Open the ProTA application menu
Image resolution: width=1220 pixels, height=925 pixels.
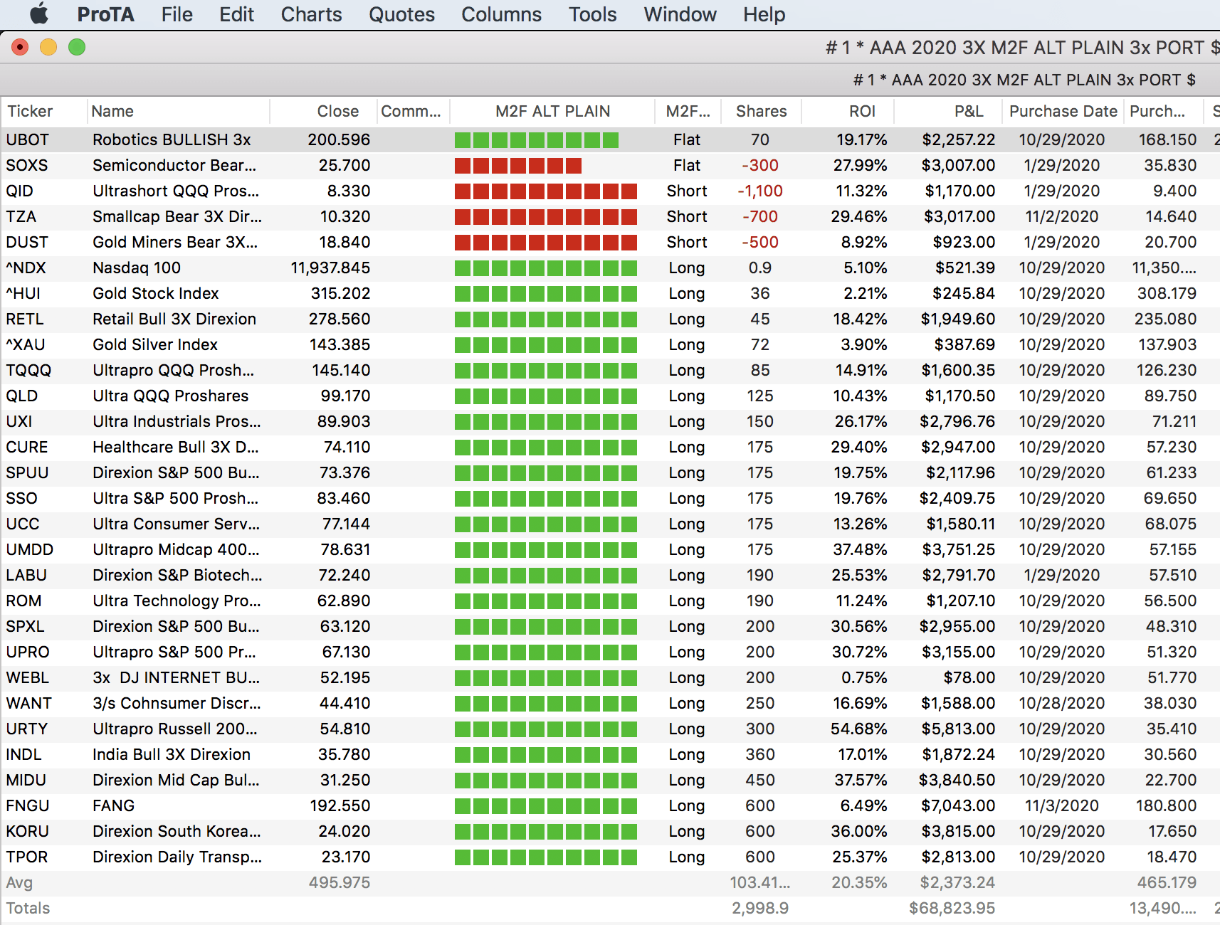point(105,14)
